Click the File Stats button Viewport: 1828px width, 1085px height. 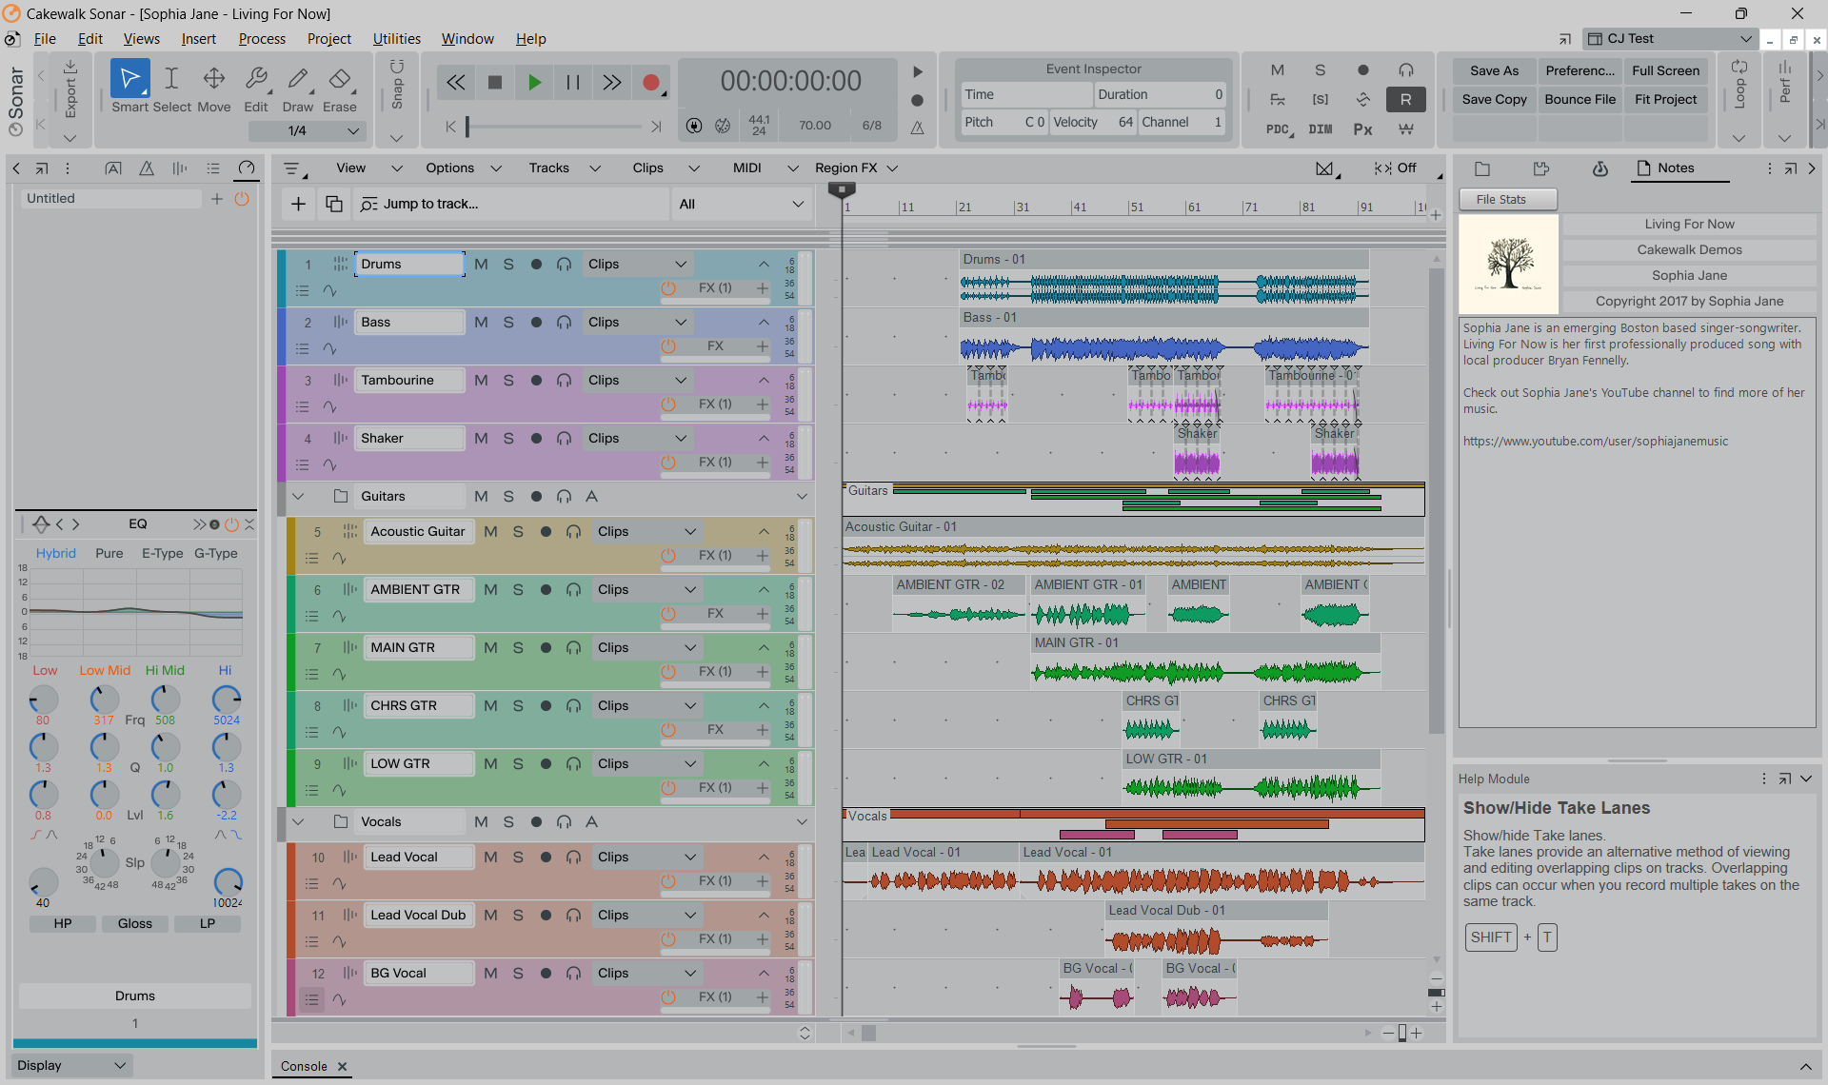pyautogui.click(x=1507, y=199)
